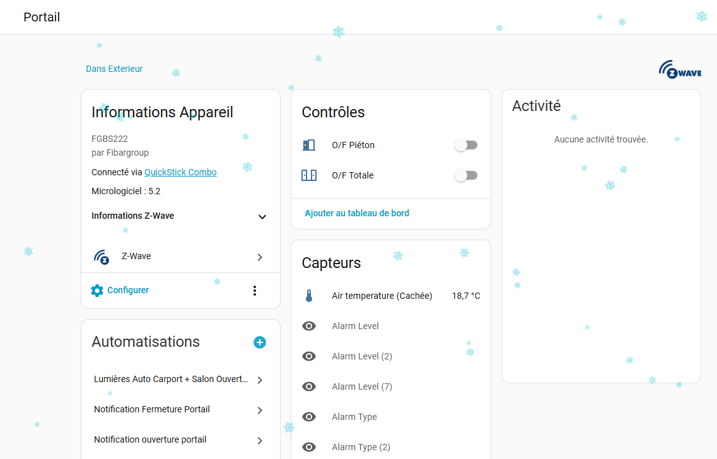
Task: Click the O/F Totale gate icon
Action: point(309,176)
